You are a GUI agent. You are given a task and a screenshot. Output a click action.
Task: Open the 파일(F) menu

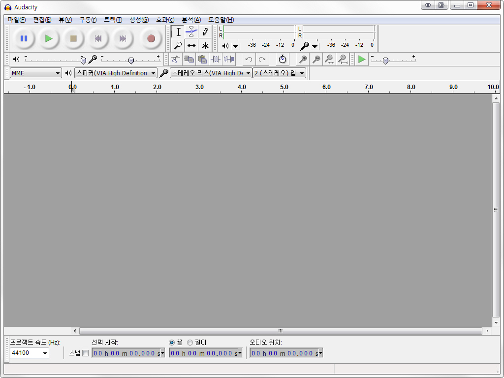pyautogui.click(x=16, y=20)
